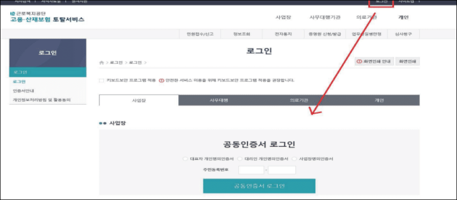Click the 공동인증서 로그인 heading text
457x200 pixels.
[x=259, y=145]
